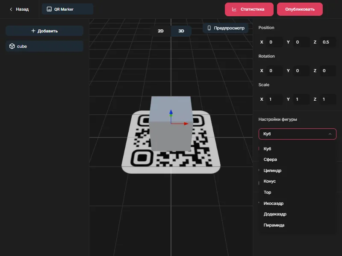Click the back chevron icon beside Назад

(x=11, y=9)
